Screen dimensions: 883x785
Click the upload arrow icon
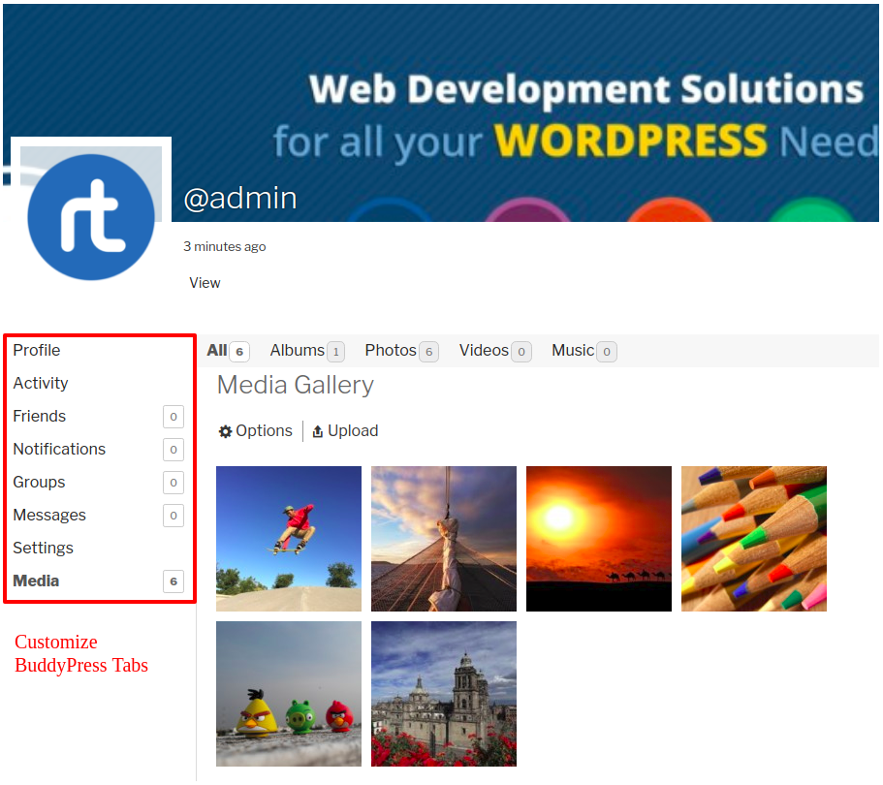317,431
